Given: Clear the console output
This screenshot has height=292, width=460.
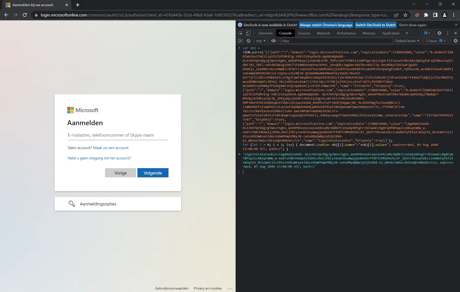Looking at the screenshot, I should [248, 41].
